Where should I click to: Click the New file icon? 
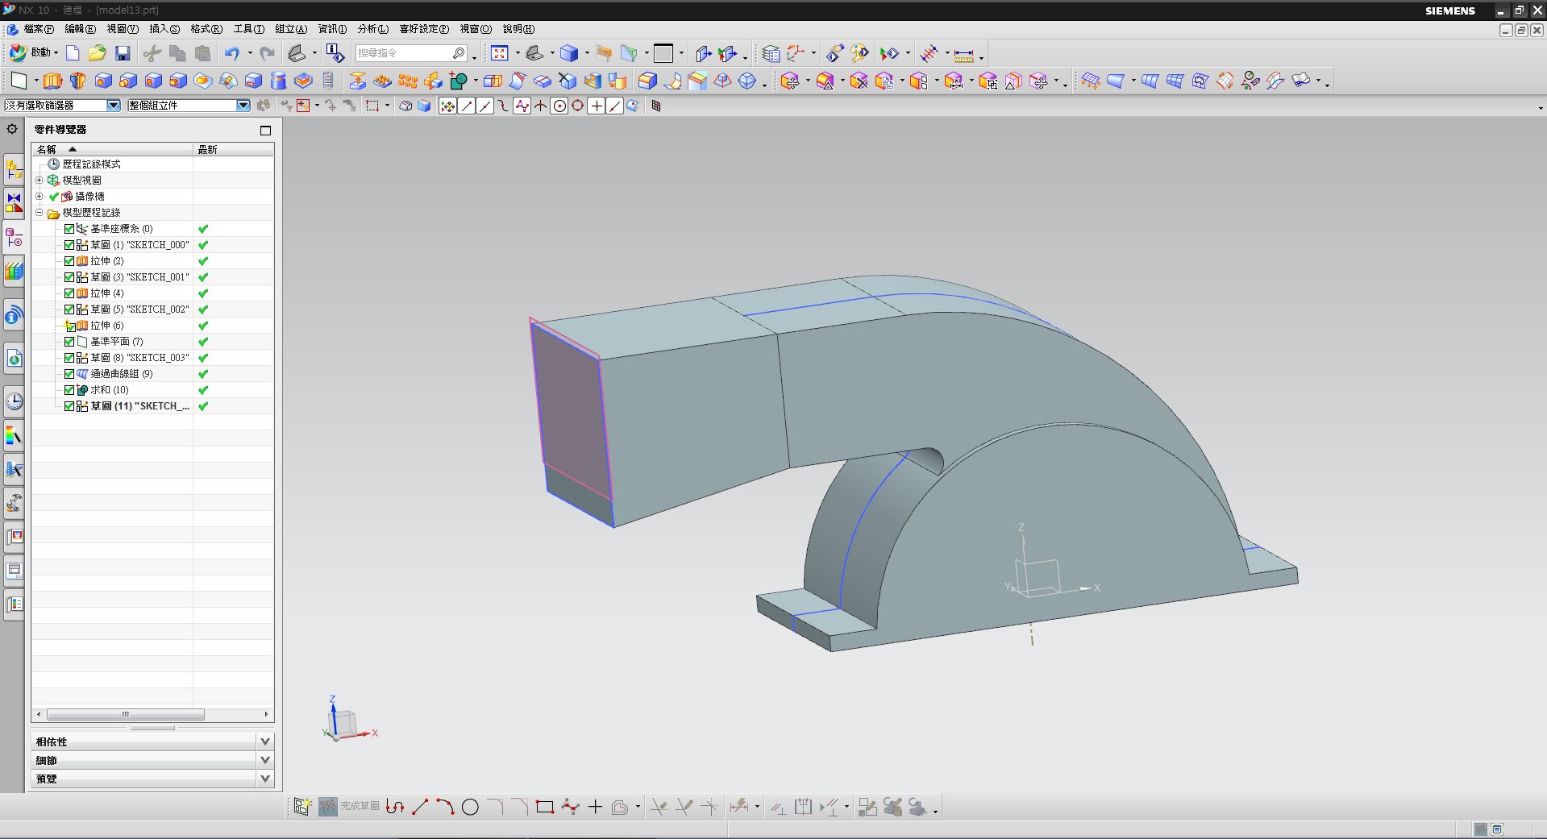[73, 53]
